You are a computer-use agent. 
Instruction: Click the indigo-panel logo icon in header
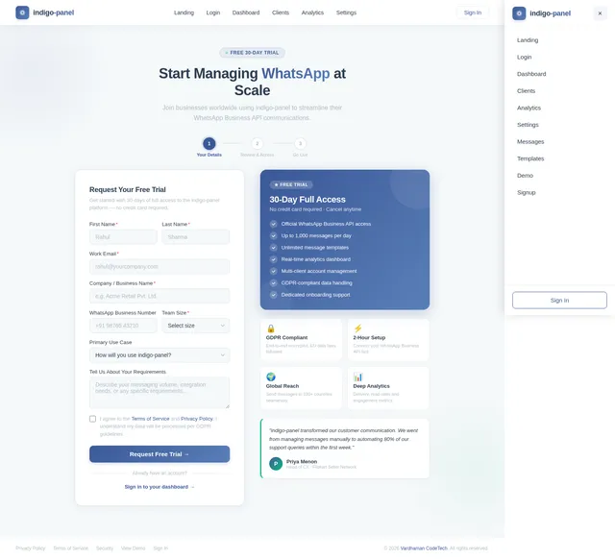click(22, 12)
